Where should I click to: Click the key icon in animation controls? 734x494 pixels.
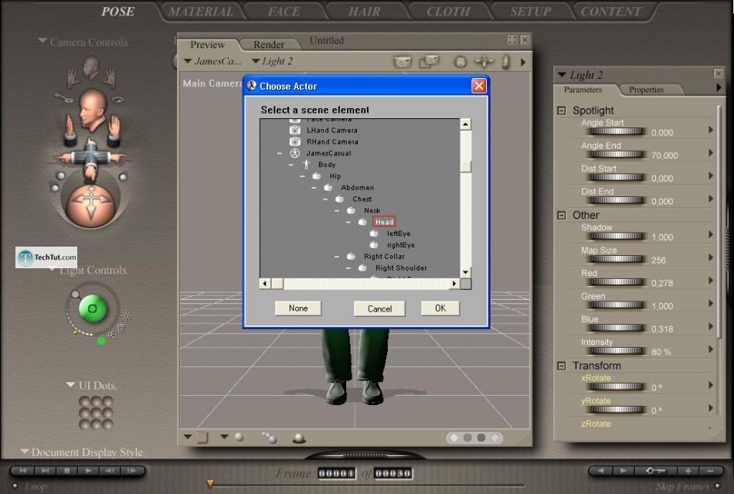pyautogui.click(x=655, y=471)
